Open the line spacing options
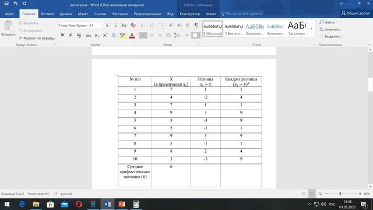Viewport: 373px width, 210px height. coord(176,36)
